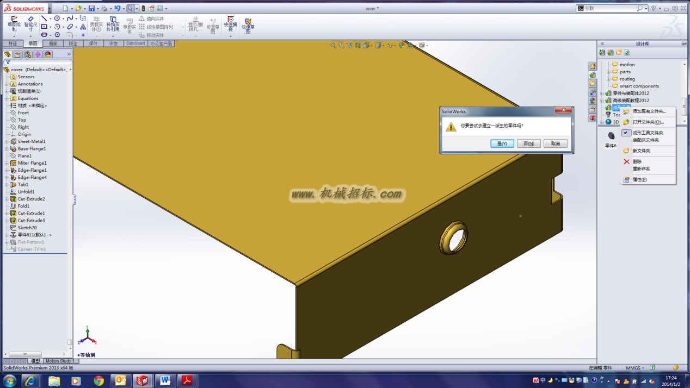Click the New document icon
Screen dimensions: 690x388
[65, 8]
